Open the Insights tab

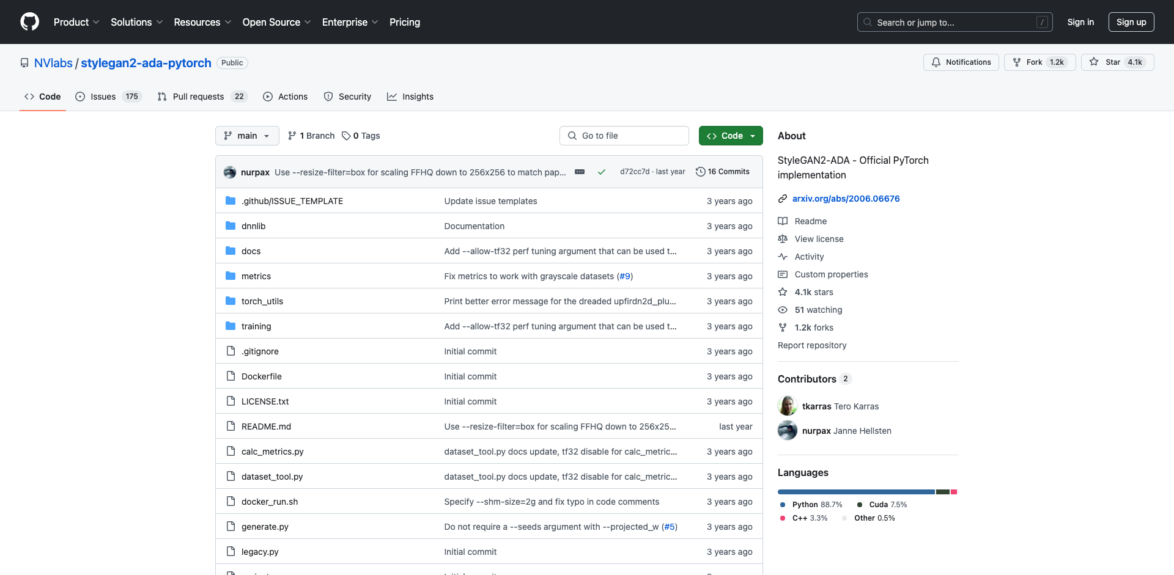pos(410,97)
